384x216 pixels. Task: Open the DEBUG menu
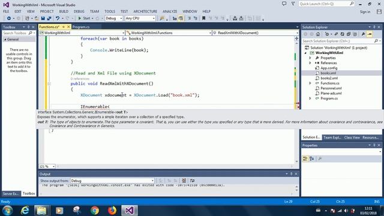coord(79,11)
